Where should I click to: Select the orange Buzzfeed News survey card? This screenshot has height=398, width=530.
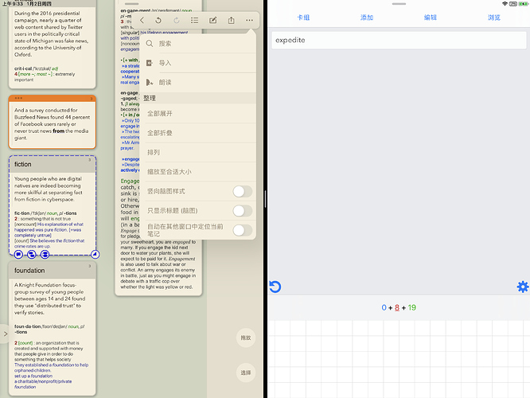pyautogui.click(x=53, y=122)
